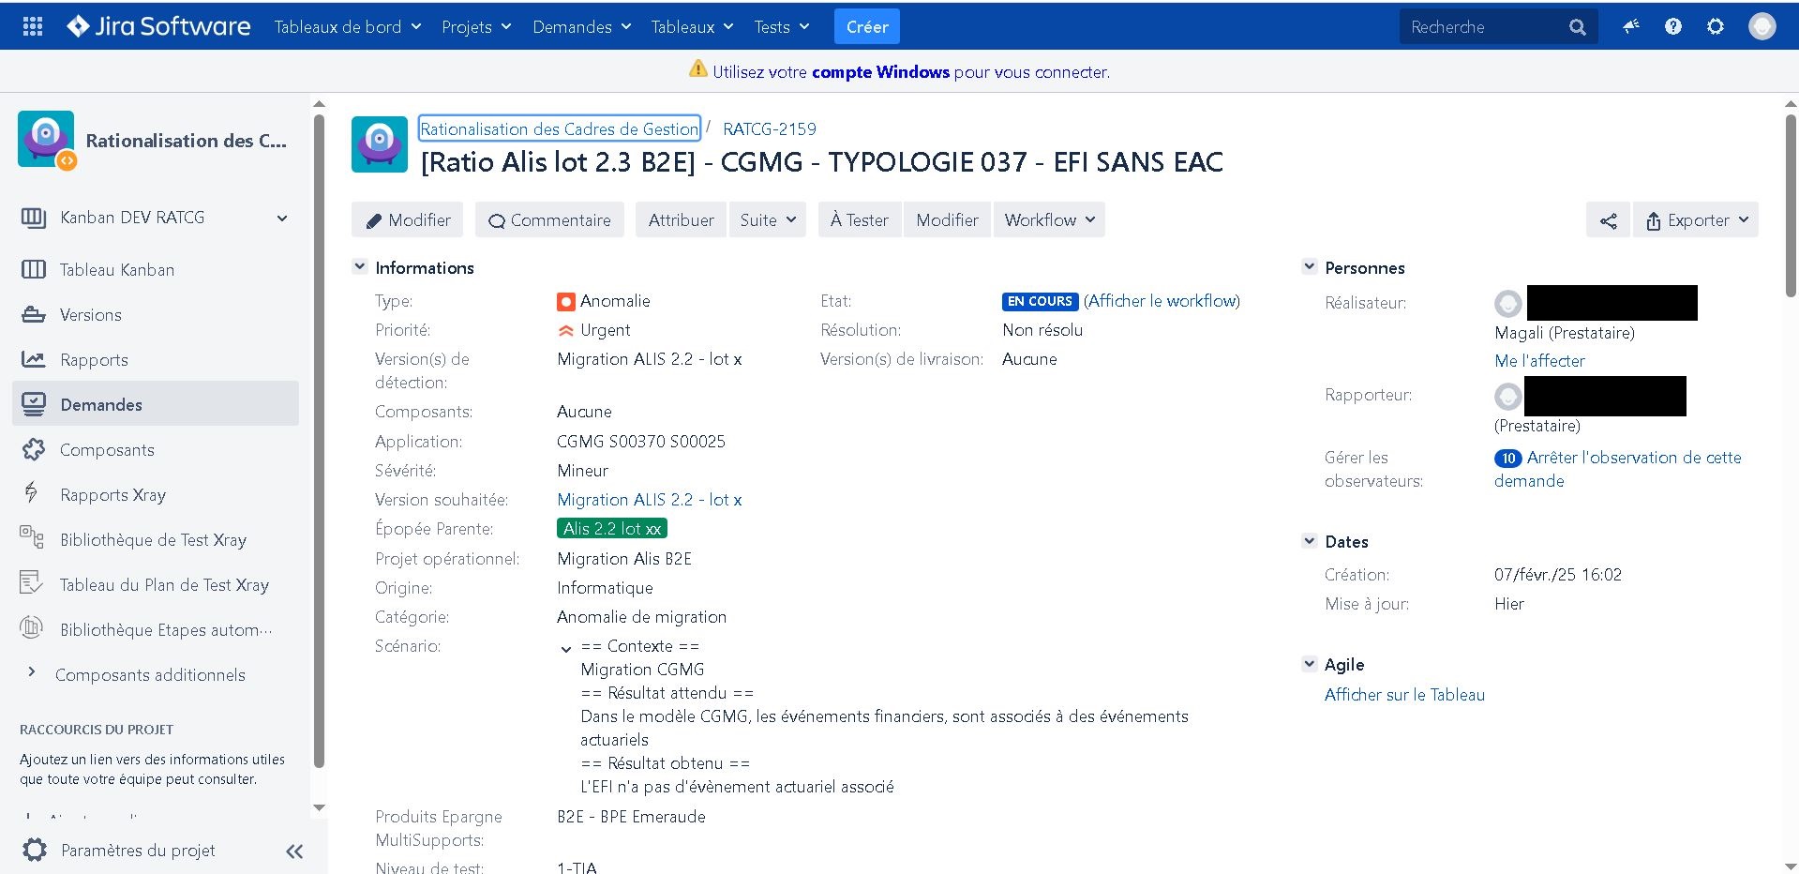Open the feedback megaphone icon

(x=1631, y=26)
